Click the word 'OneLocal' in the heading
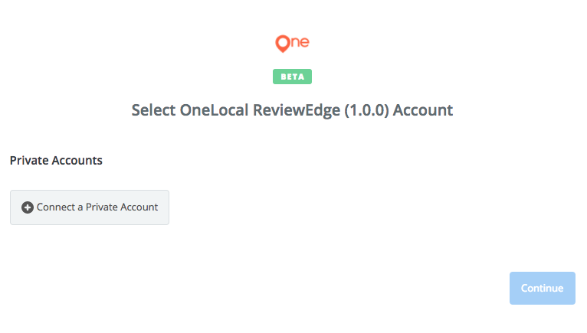This screenshot has width=587, height=333. point(214,110)
